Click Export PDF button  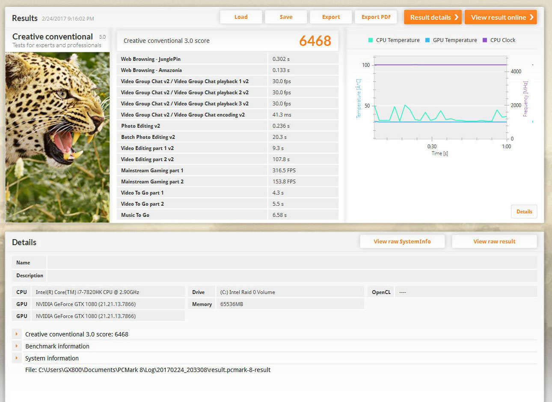tap(376, 17)
